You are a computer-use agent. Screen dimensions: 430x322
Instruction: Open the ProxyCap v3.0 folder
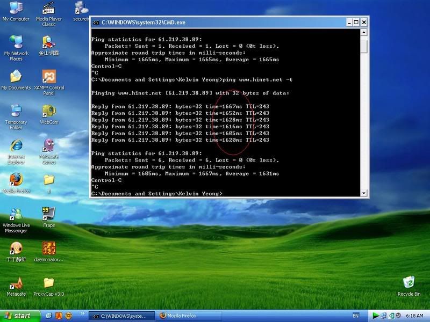coord(49,283)
